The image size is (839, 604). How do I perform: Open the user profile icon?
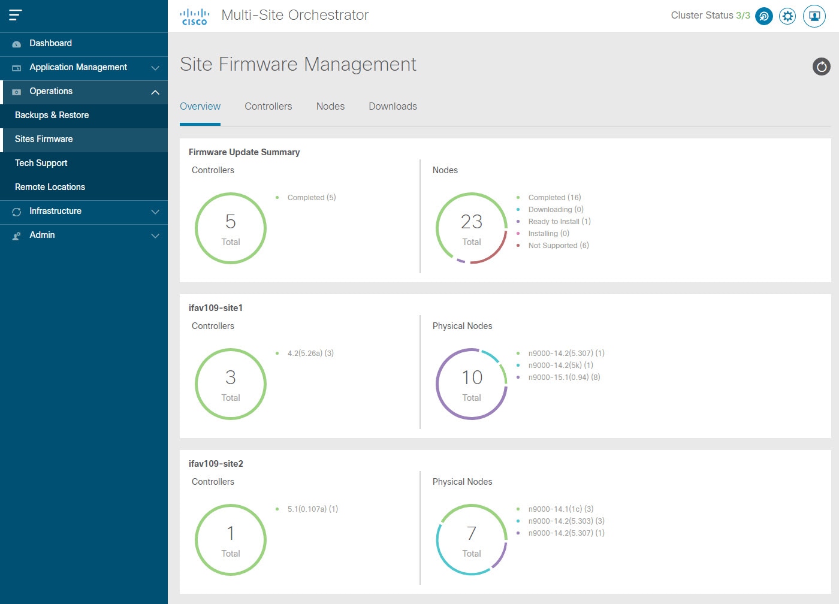click(x=814, y=16)
